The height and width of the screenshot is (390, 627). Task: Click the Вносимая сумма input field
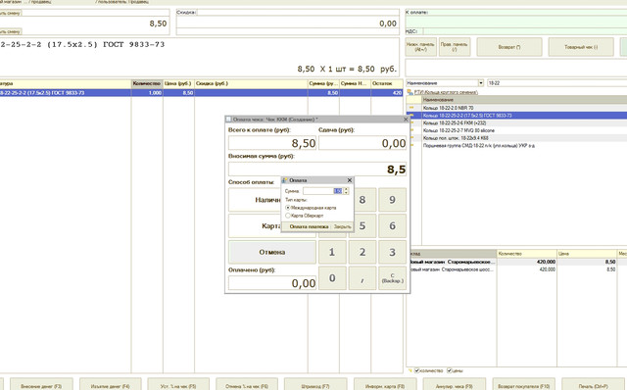pyautogui.click(x=317, y=170)
